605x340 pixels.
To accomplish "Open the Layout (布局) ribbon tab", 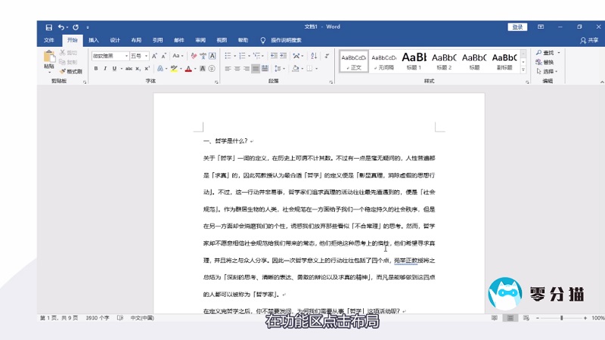I will pos(136,40).
